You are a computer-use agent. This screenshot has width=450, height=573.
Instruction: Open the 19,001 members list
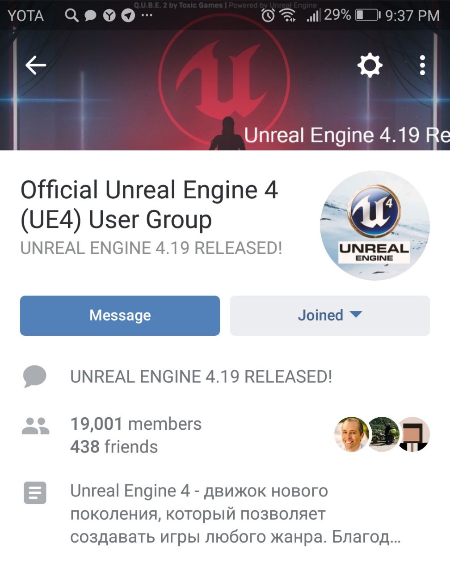point(136,423)
